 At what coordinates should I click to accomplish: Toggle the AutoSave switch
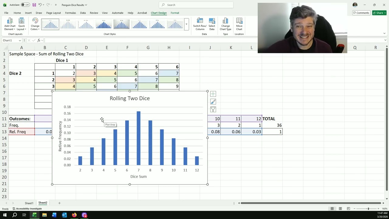(x=25, y=5)
